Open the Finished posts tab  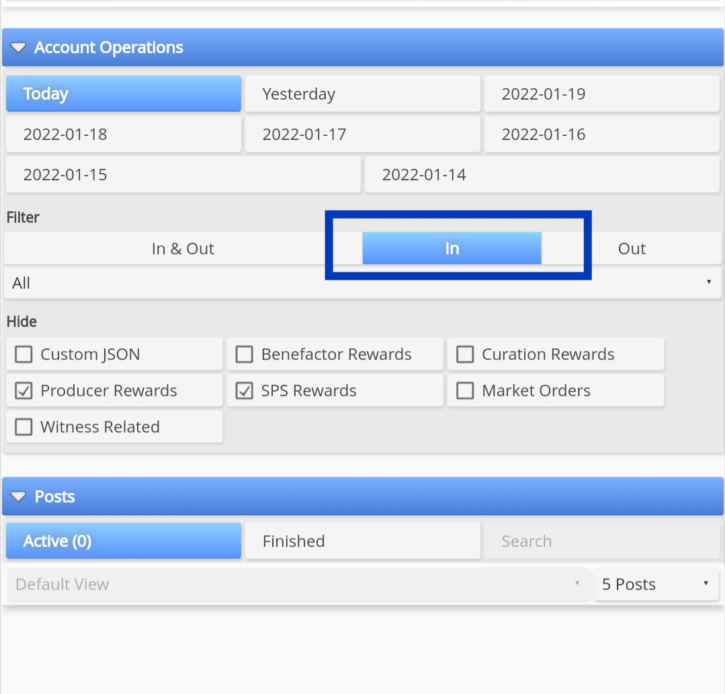pos(363,541)
